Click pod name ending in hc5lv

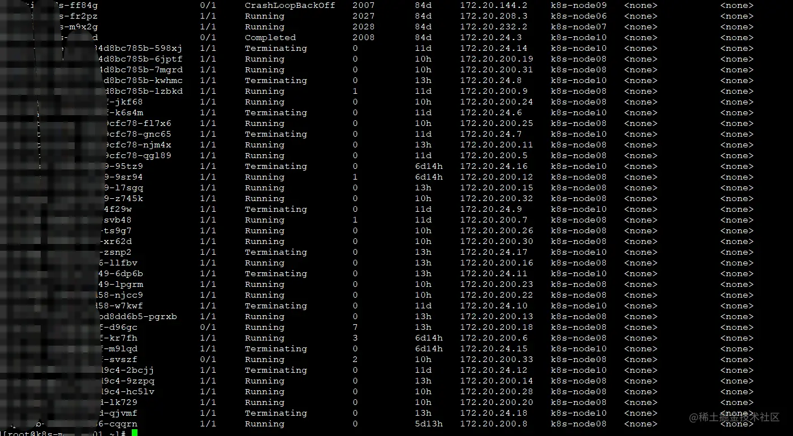pos(127,392)
